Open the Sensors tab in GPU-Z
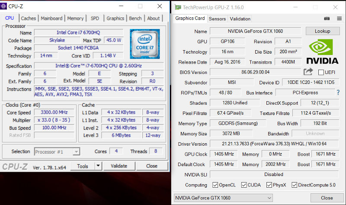The image size is (346, 205). click(217, 19)
